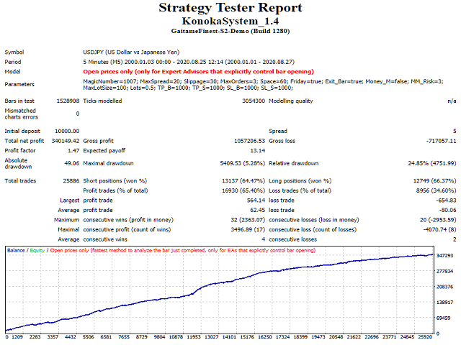
Task: Click the blue 'Balance' legend label
Action: (x=16, y=251)
